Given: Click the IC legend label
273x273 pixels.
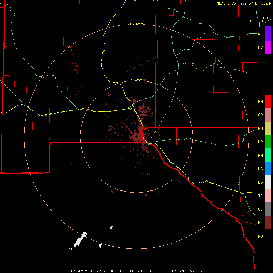Looking at the screenshot, I should coord(260,196).
